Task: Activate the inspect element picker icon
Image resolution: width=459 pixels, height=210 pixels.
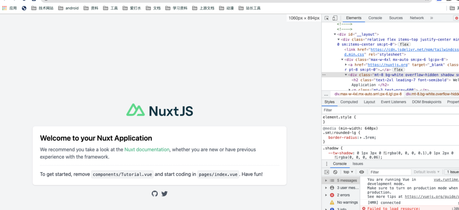Action: pos(327,18)
